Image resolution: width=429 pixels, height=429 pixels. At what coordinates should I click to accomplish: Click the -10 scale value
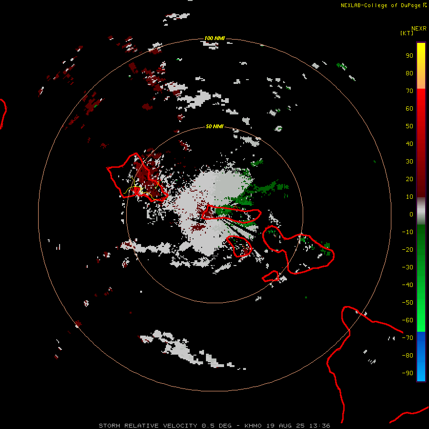point(408,232)
